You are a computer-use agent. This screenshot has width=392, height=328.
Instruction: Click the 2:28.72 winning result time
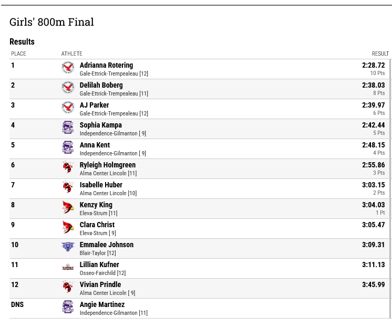373,65
